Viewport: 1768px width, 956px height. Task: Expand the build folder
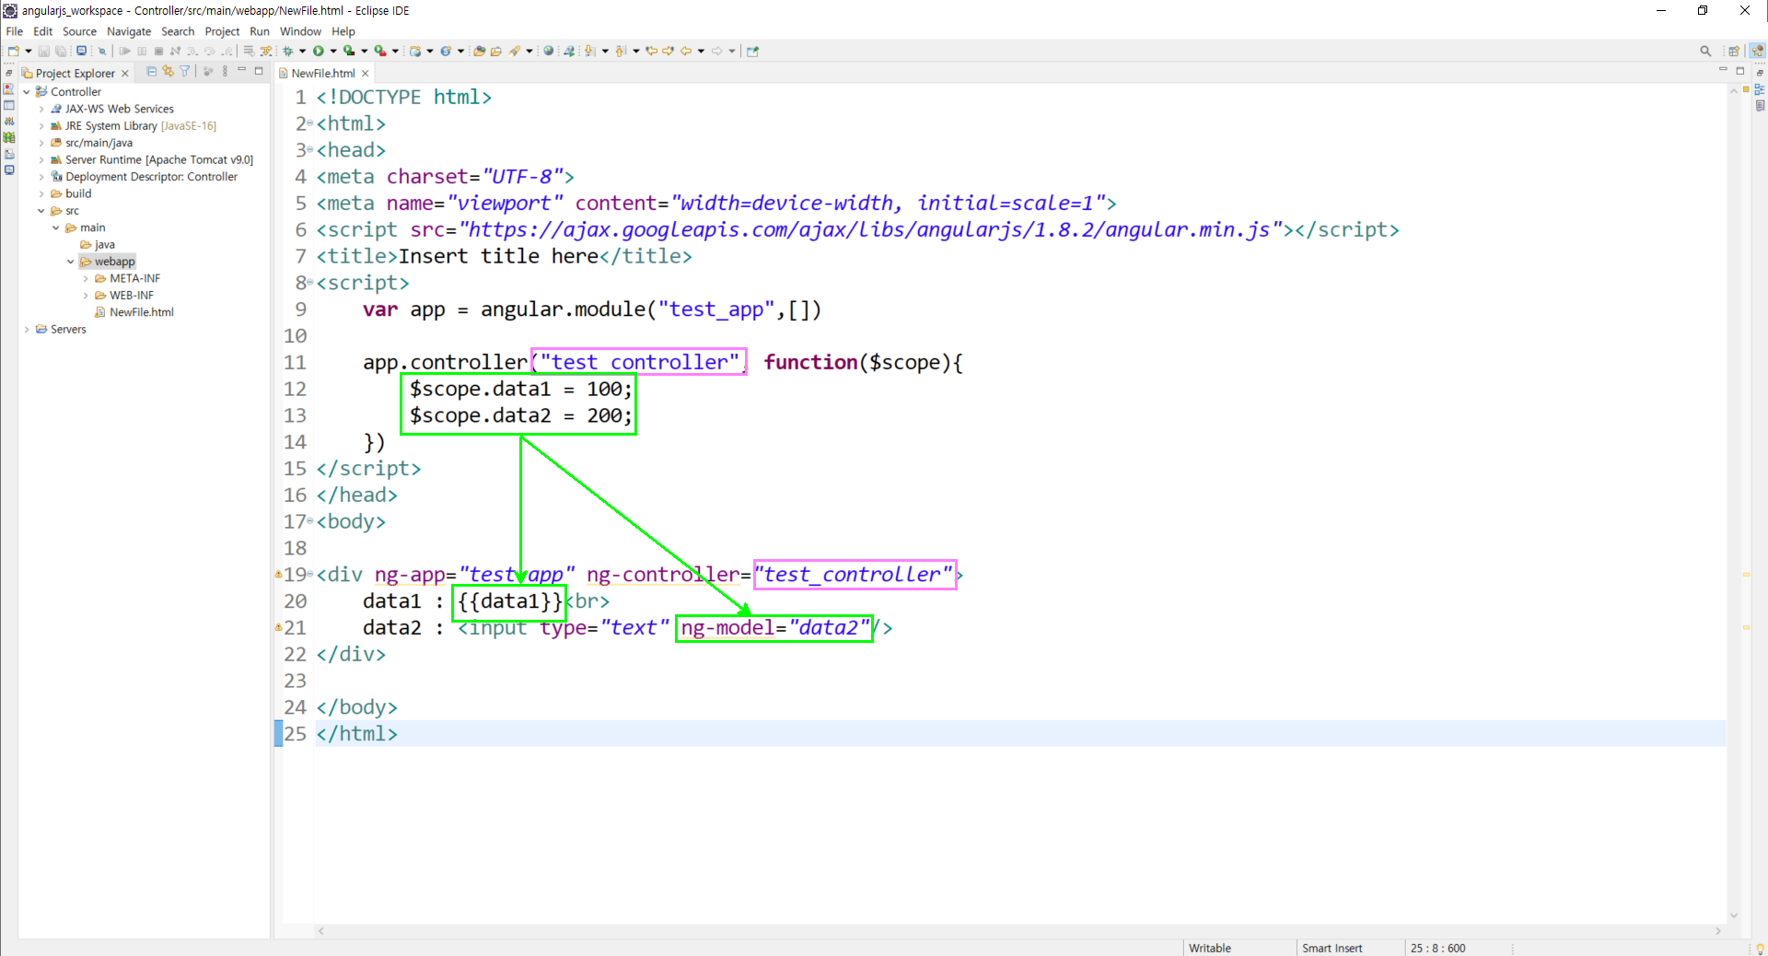(41, 194)
